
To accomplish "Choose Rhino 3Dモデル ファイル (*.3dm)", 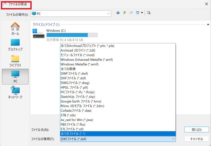I will [118, 106].
